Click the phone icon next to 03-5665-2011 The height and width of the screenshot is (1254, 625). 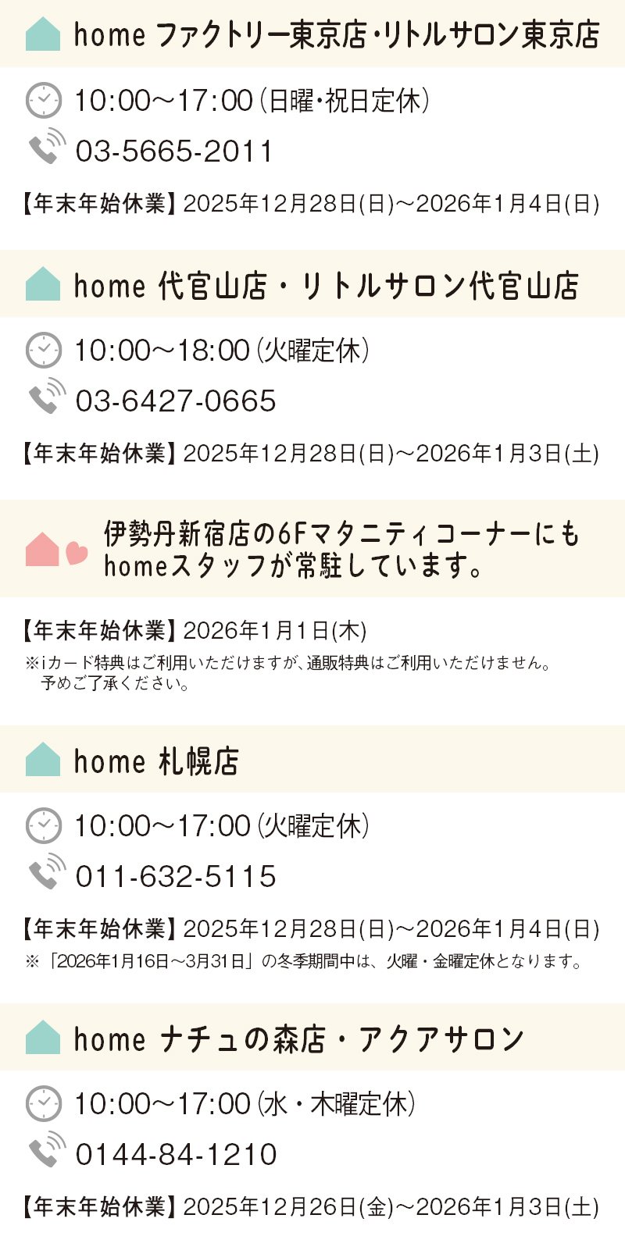(x=47, y=147)
